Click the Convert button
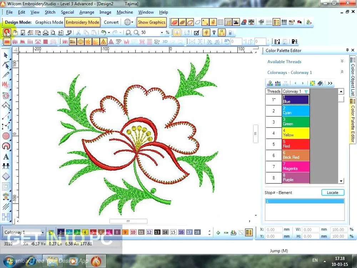This screenshot has height=268, width=357. [111, 22]
